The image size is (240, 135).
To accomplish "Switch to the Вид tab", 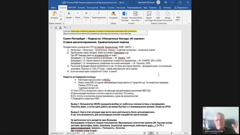I will click(x=145, y=7).
